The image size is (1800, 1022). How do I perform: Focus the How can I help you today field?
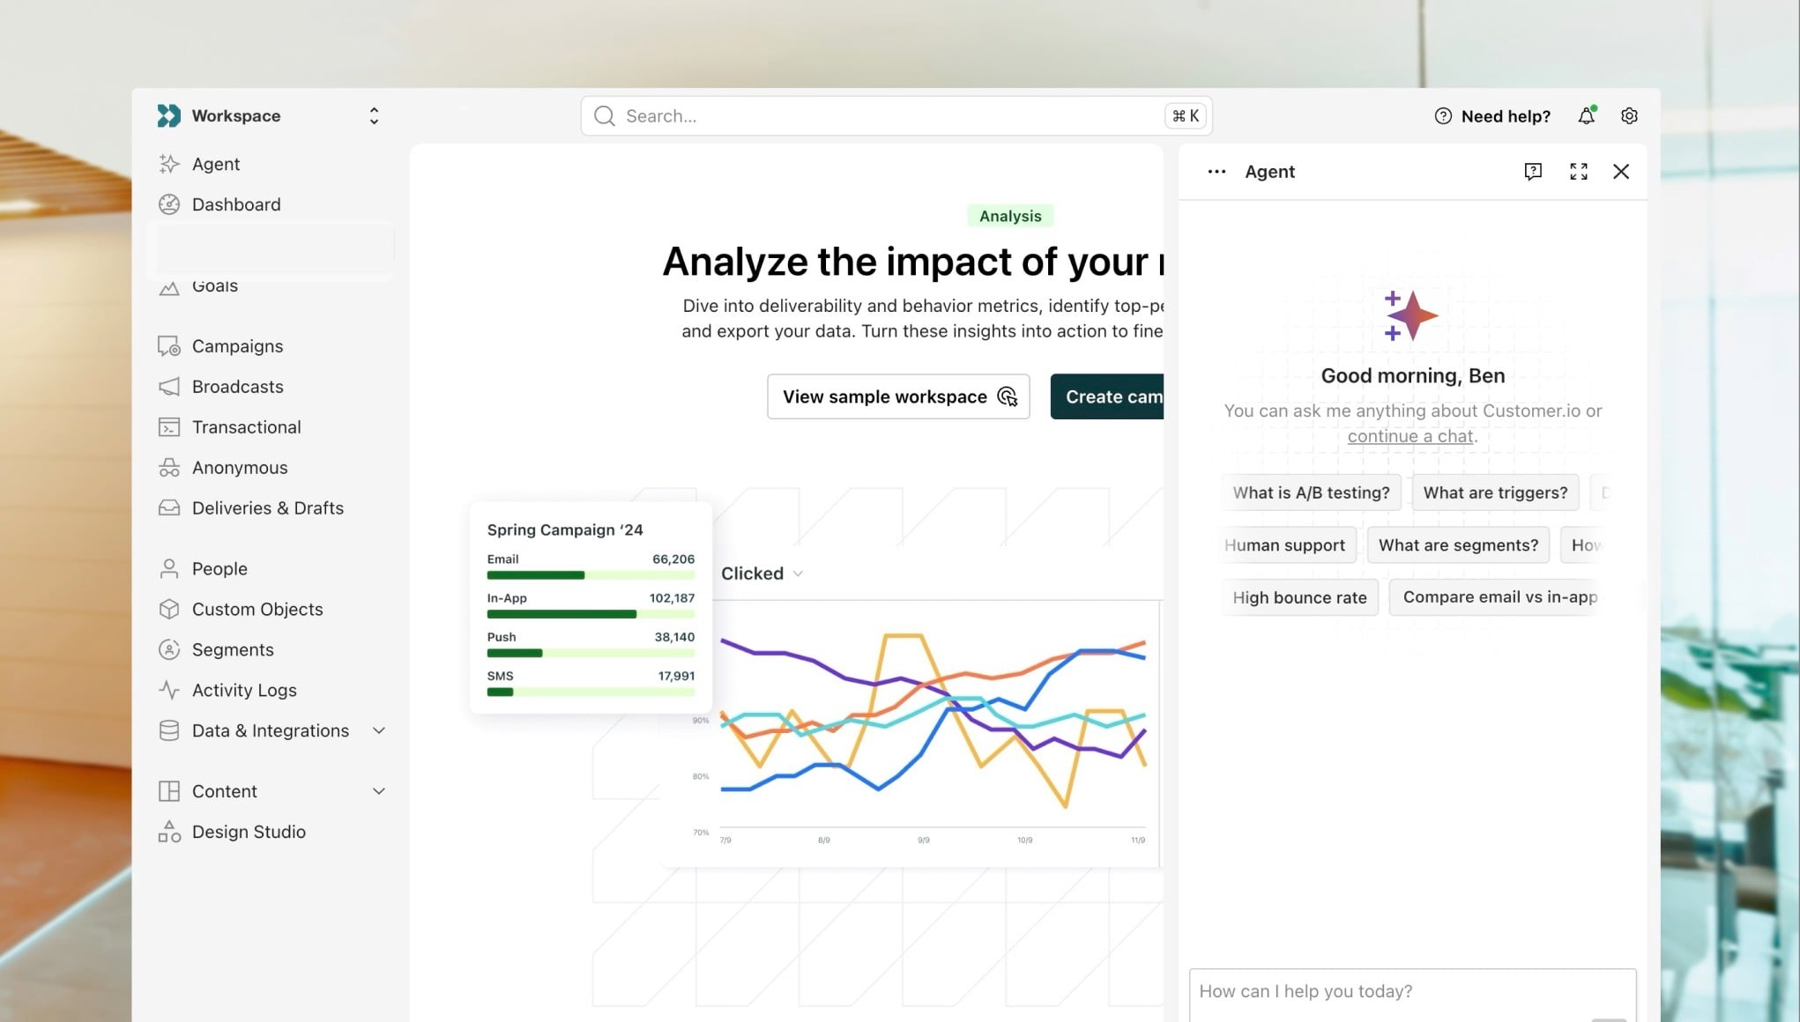click(1410, 992)
